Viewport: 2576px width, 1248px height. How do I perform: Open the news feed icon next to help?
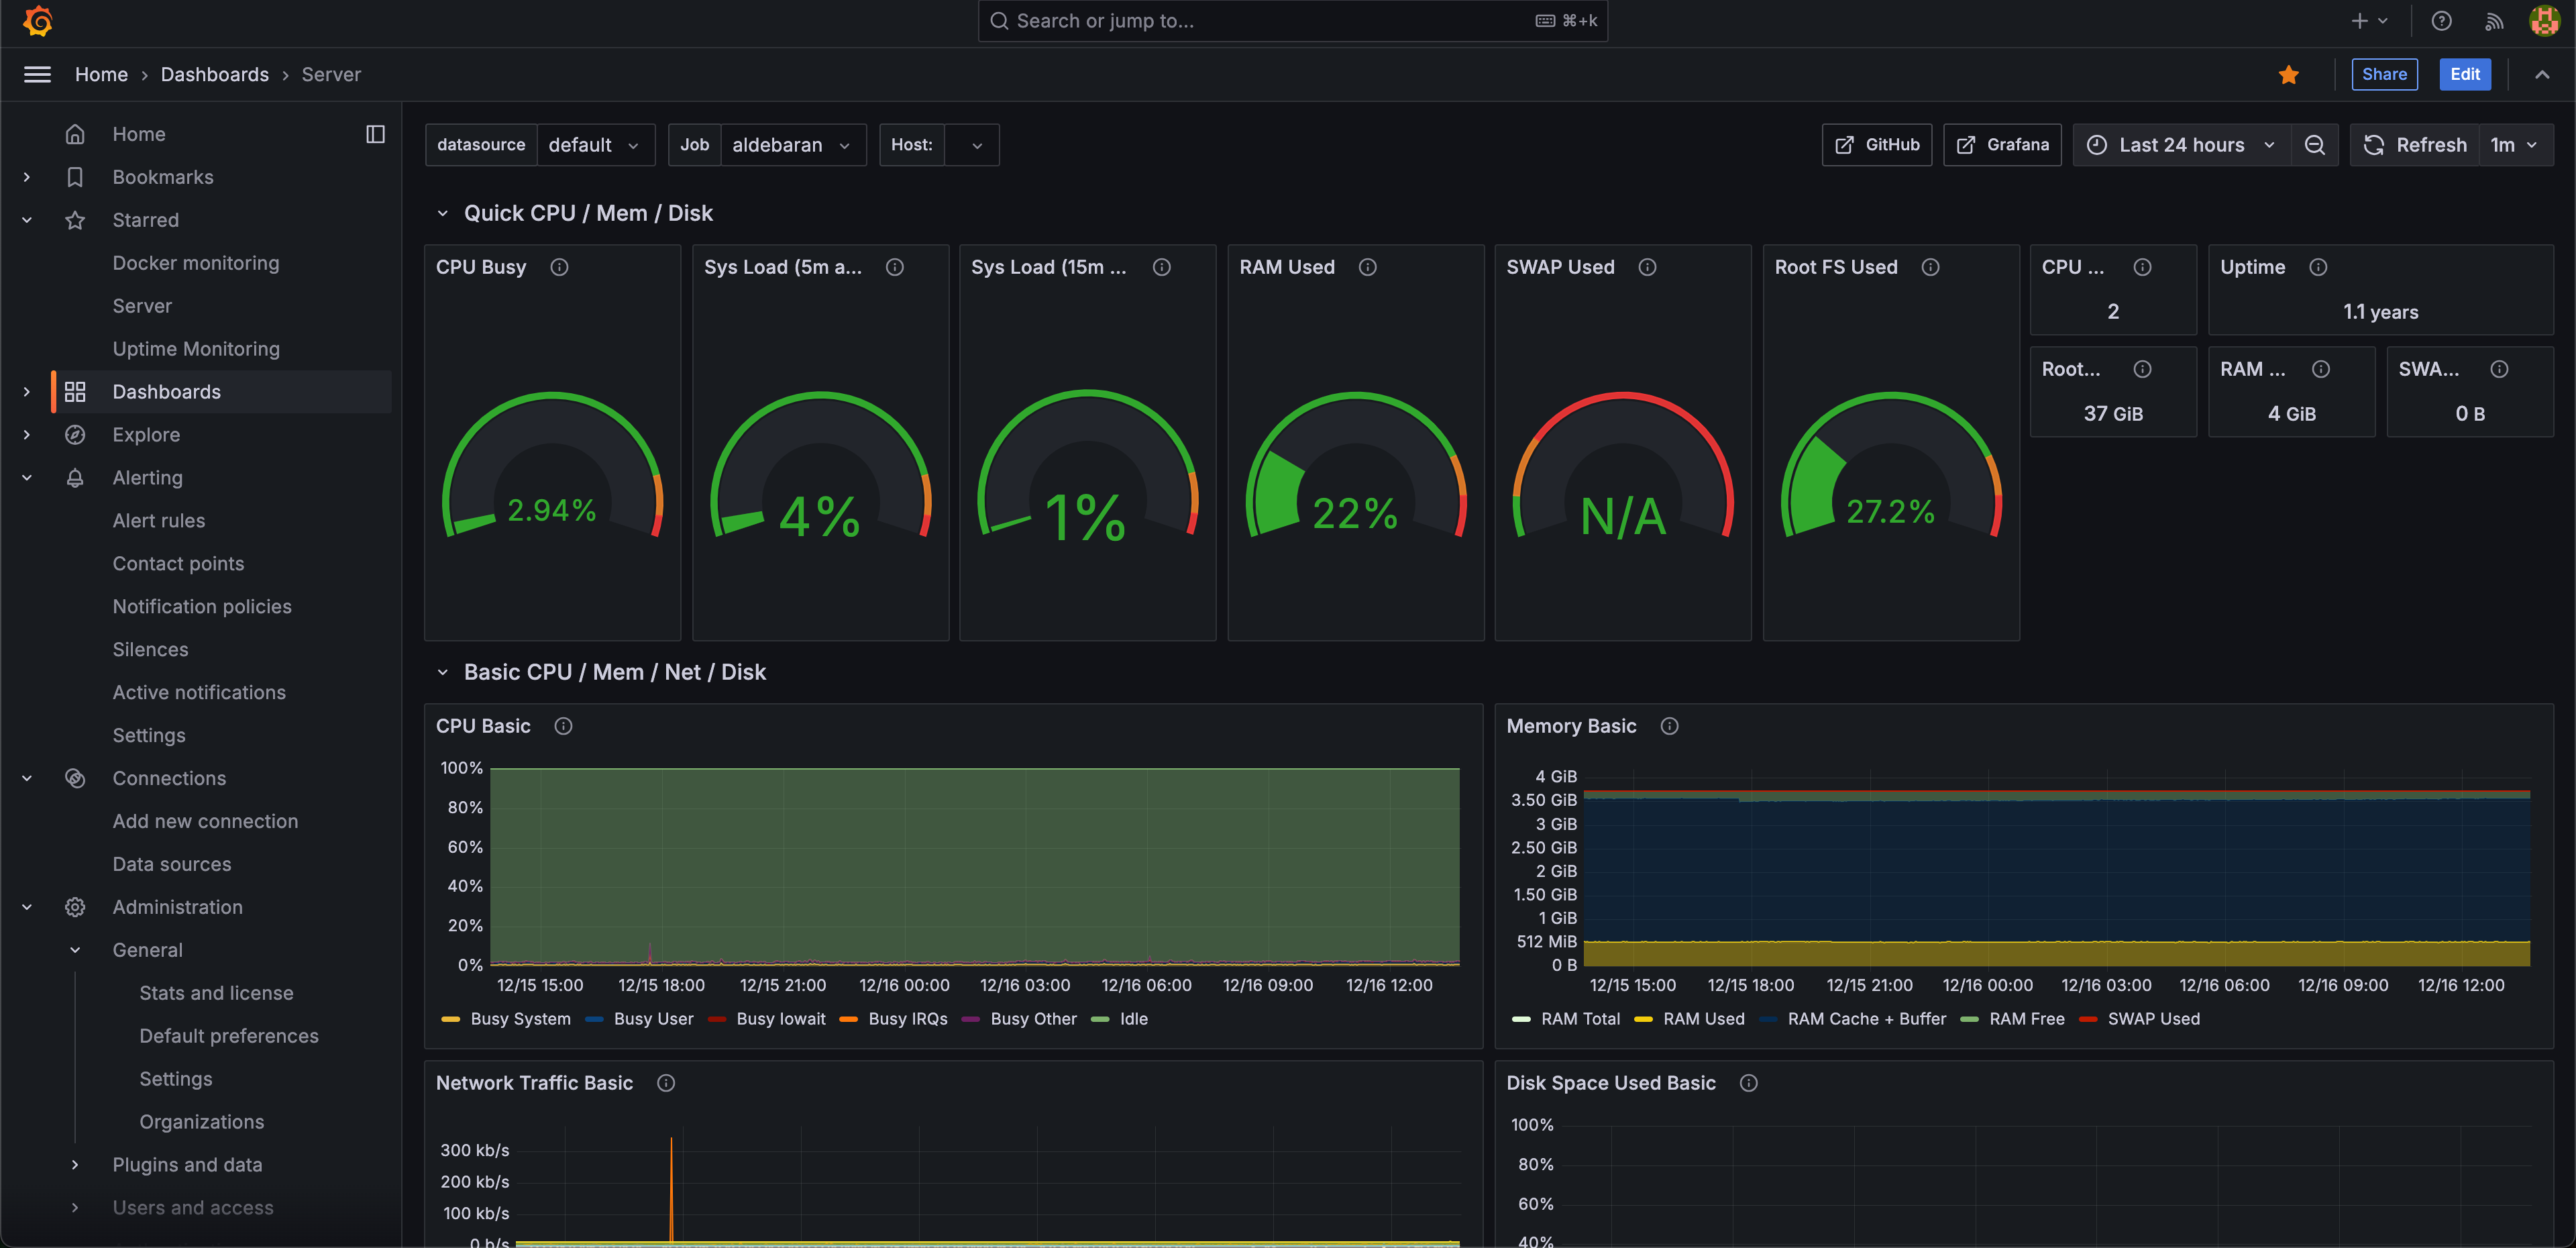coord(2494,21)
